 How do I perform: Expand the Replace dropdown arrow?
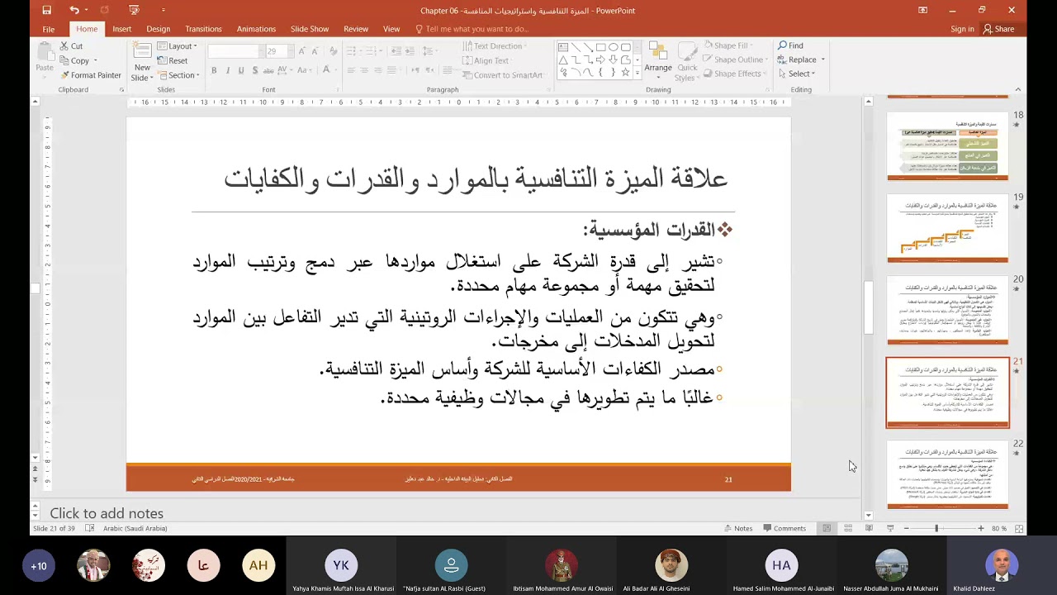[x=822, y=59]
